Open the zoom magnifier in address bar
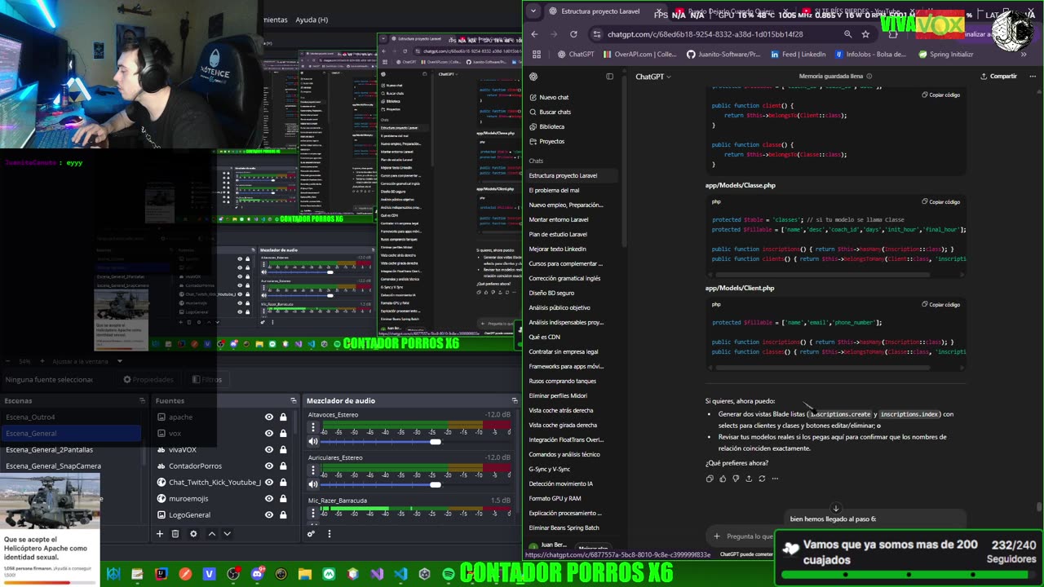Screen dimensions: 1044x587 point(848,34)
